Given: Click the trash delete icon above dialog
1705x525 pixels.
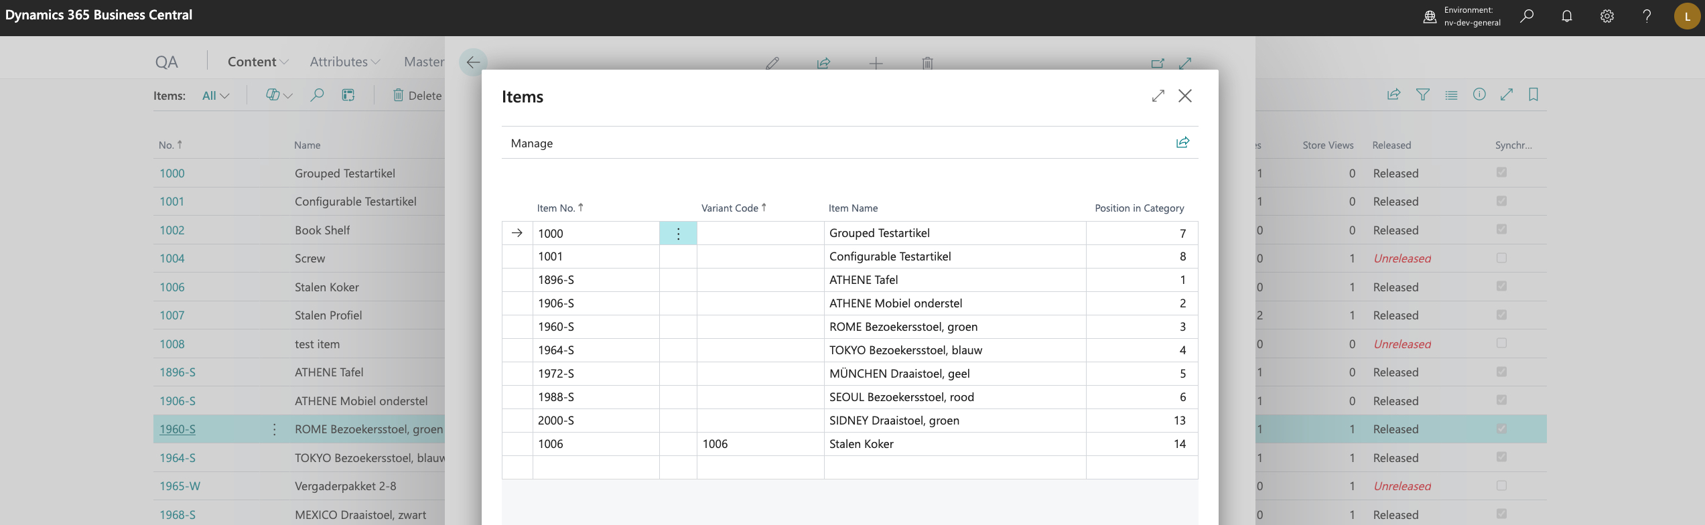Looking at the screenshot, I should coord(927,63).
